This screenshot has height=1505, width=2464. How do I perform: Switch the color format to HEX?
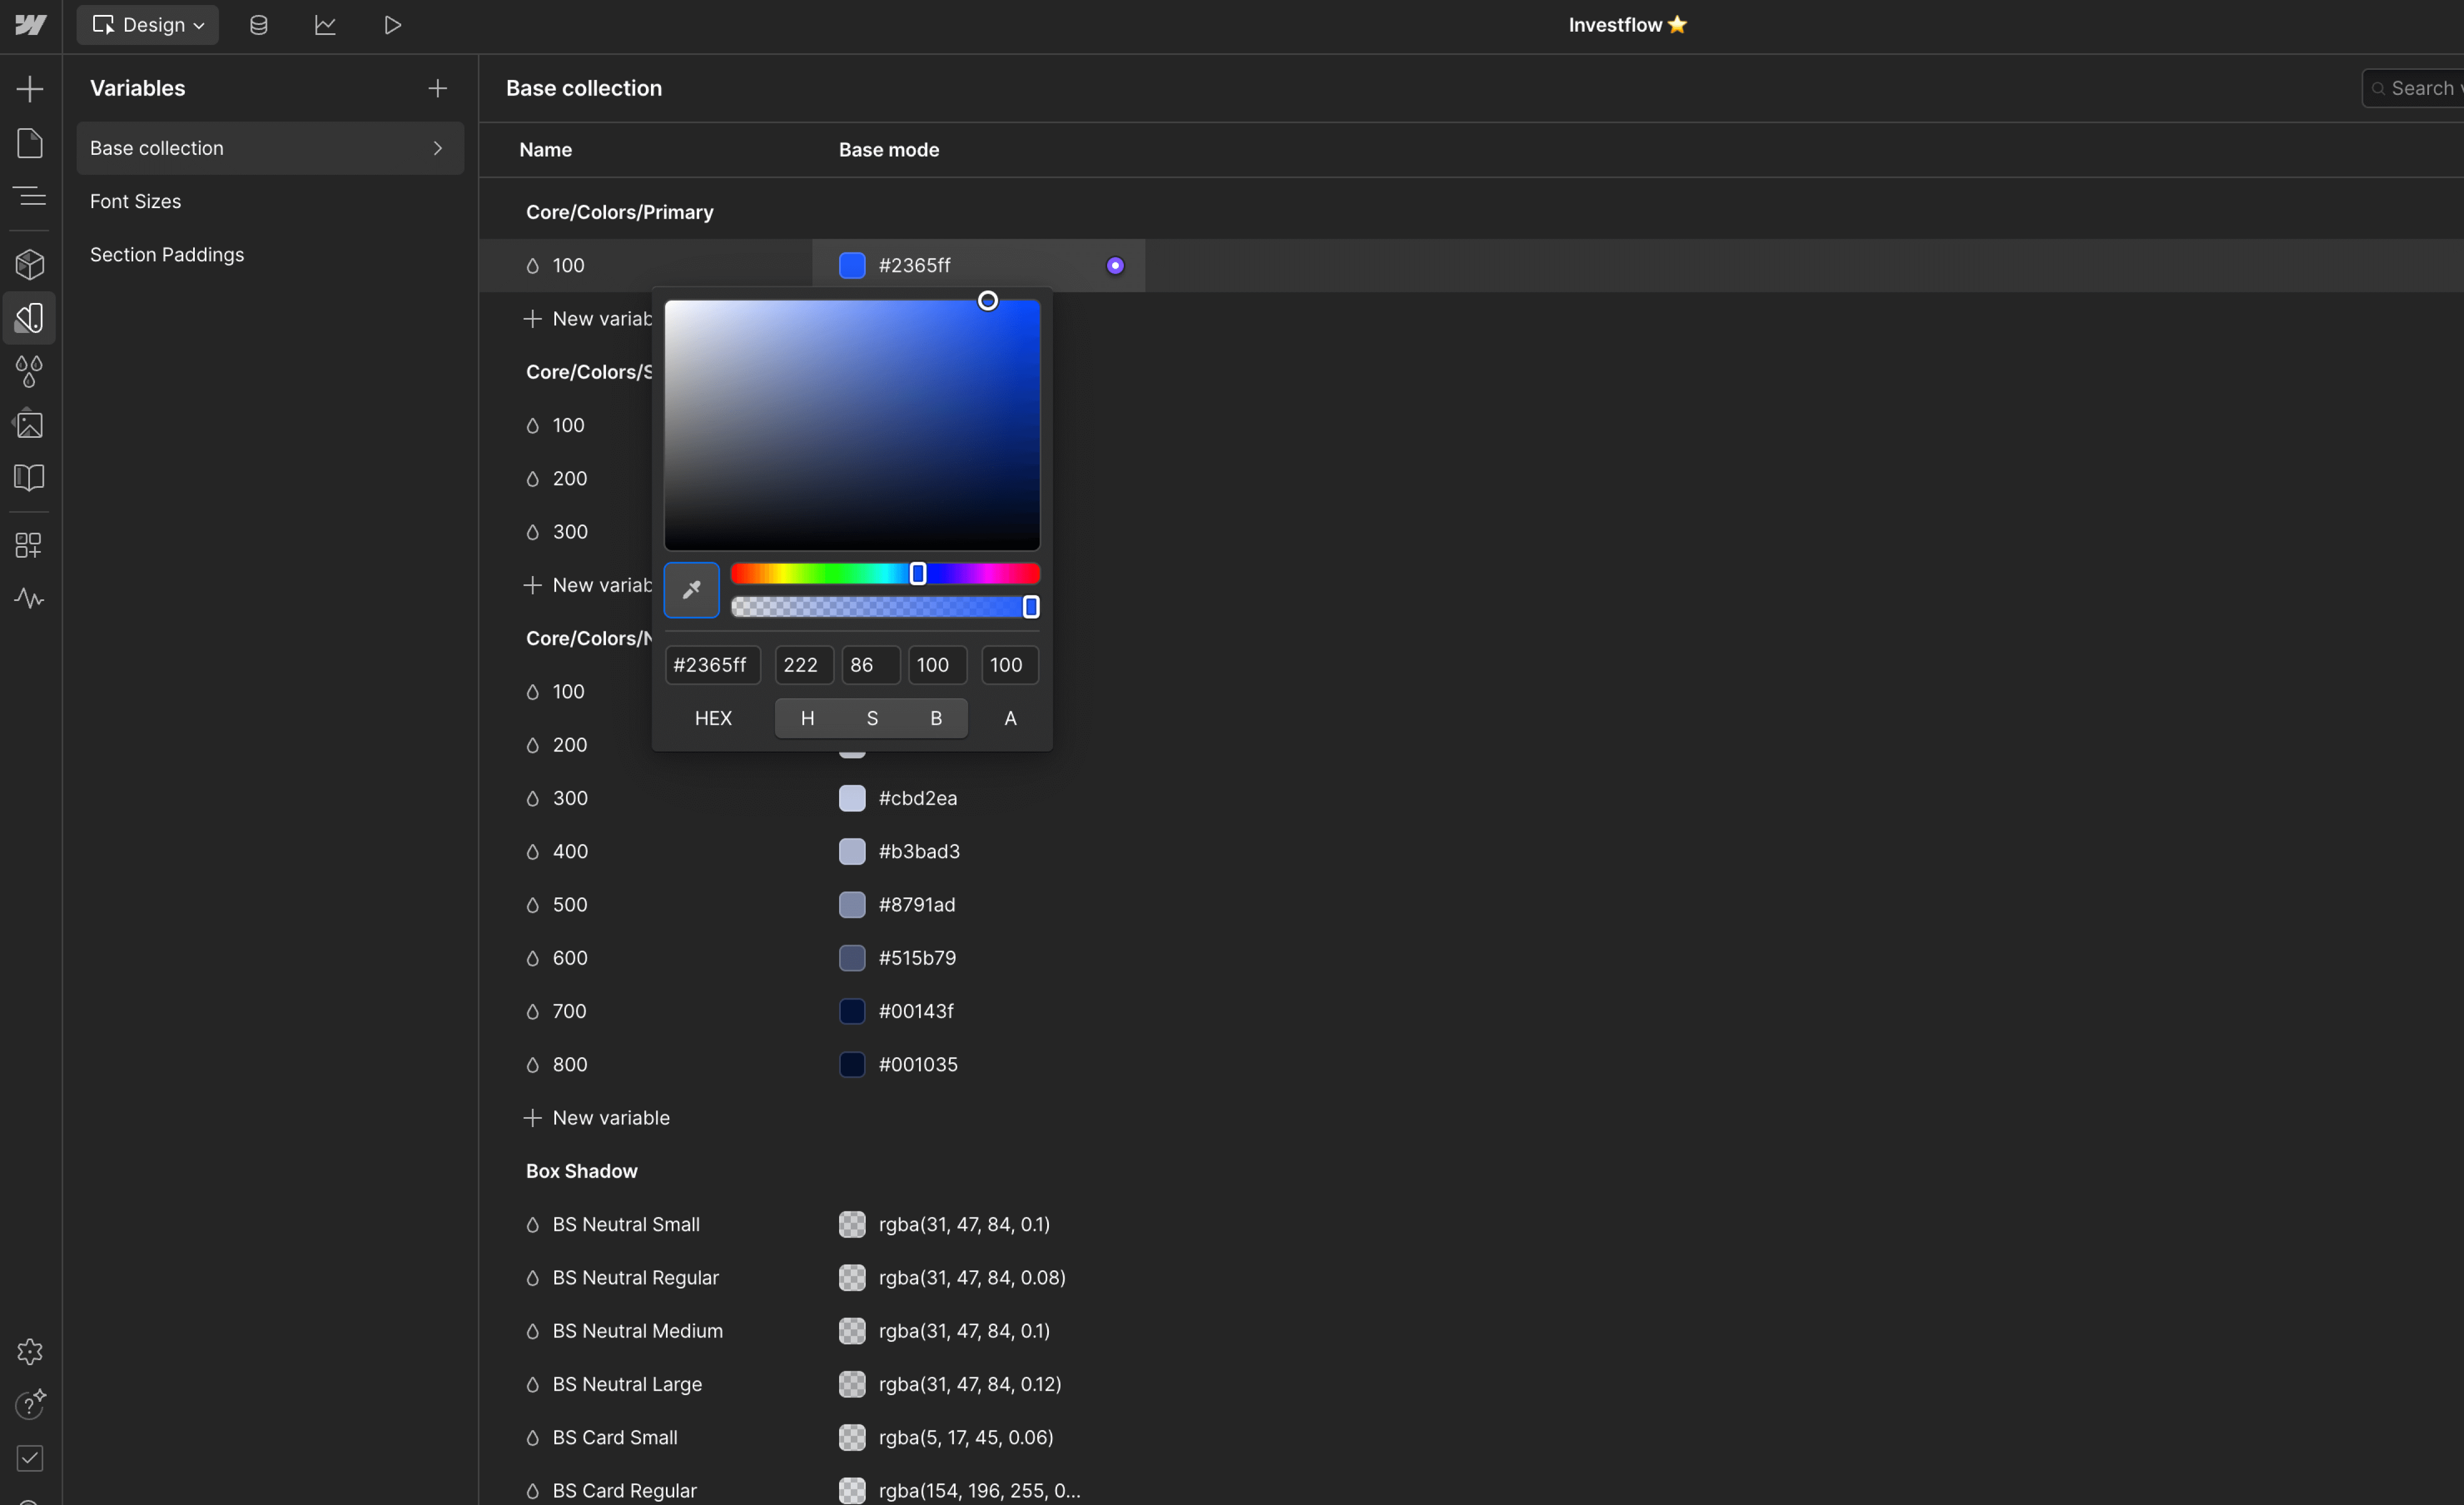click(x=713, y=718)
